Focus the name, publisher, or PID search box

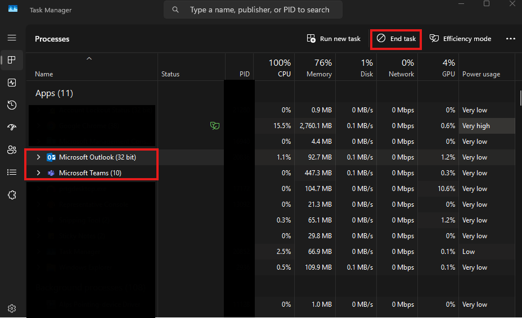[253, 10]
